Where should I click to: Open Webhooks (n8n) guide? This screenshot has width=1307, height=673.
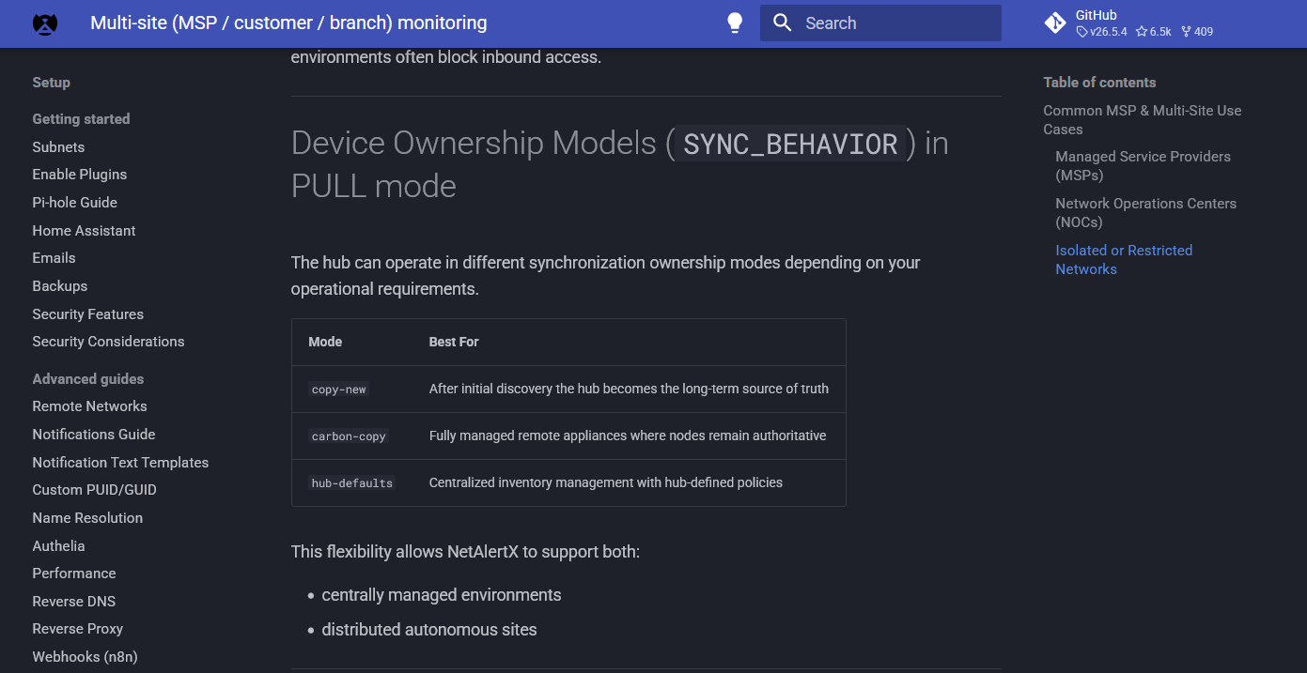click(x=85, y=657)
